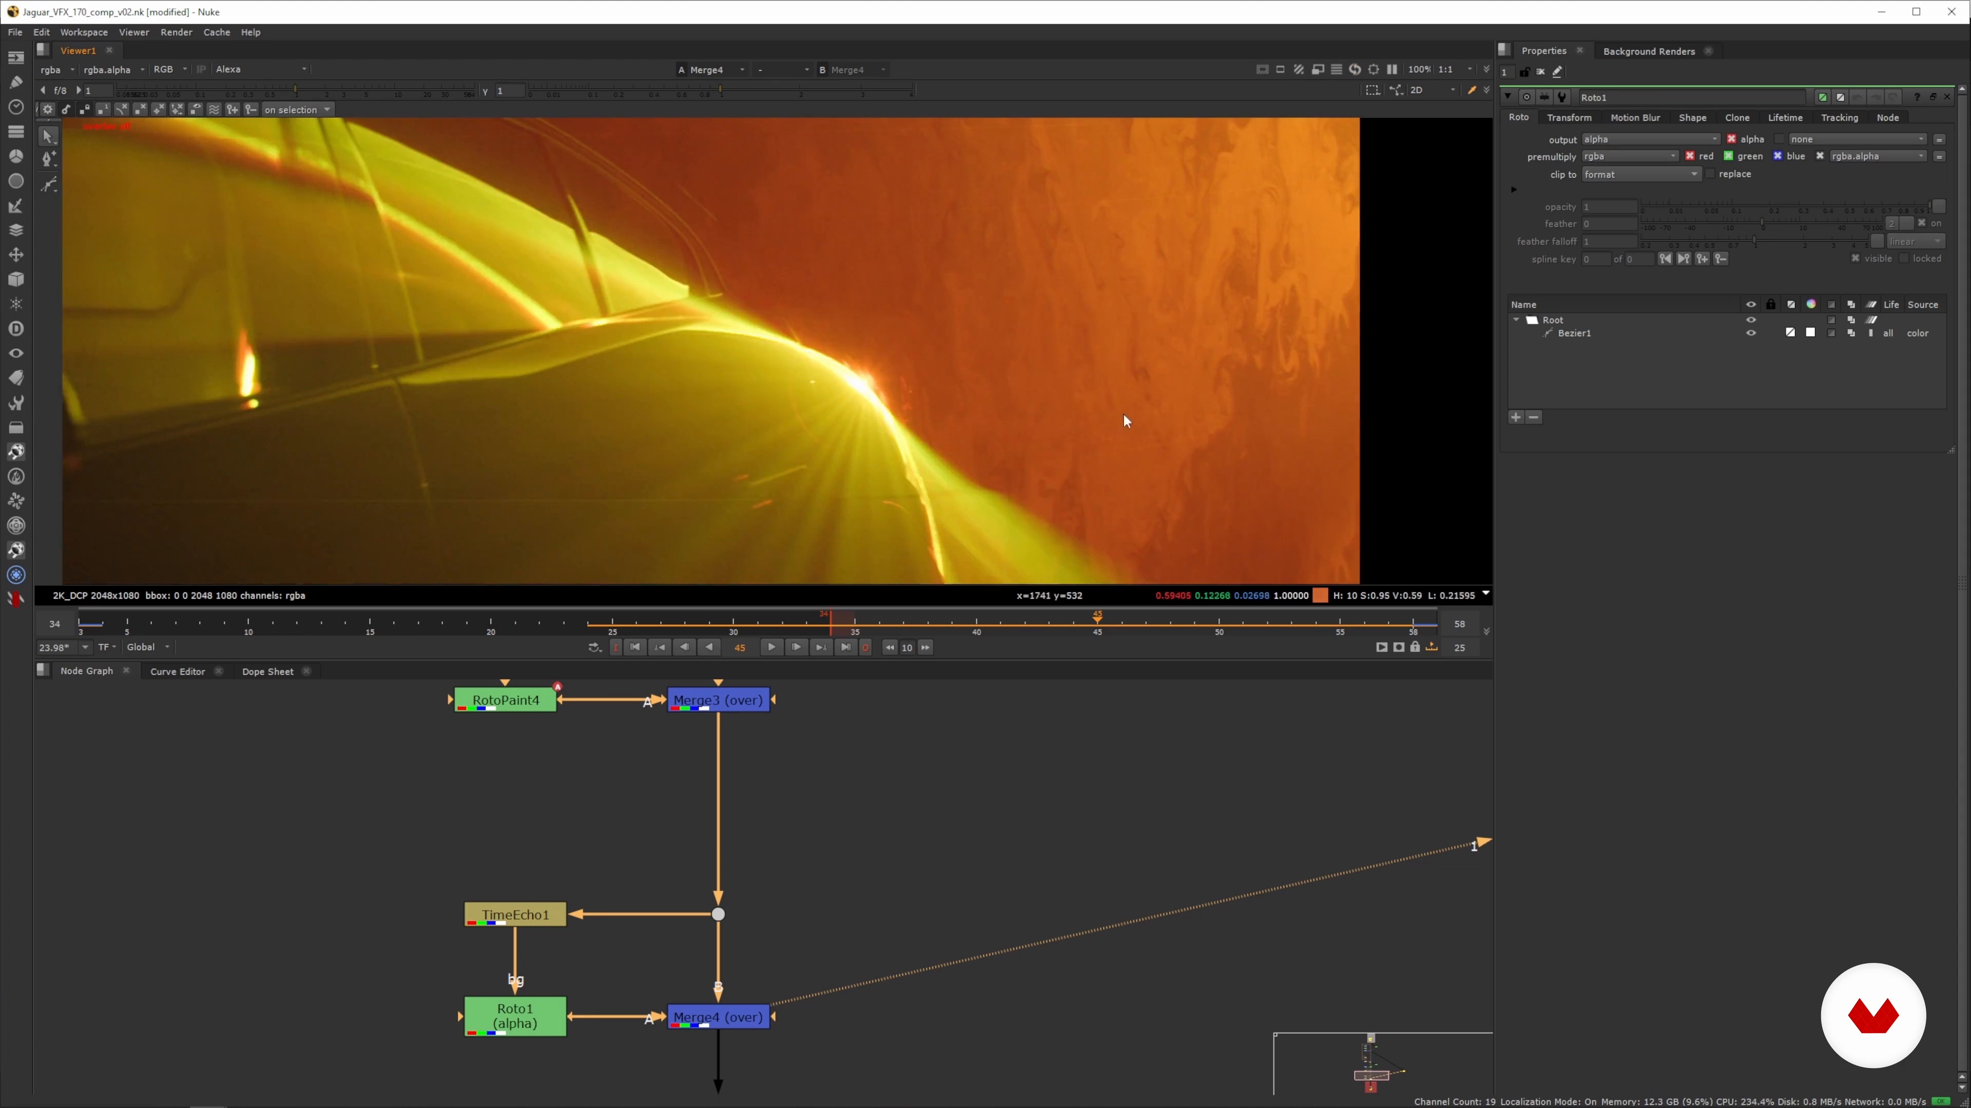Toggle the locked checkbox

1904,259
